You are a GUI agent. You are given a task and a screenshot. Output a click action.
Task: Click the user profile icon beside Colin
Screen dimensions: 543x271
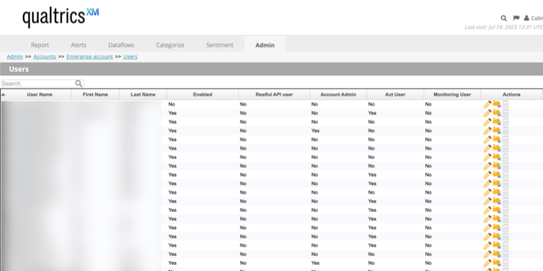click(526, 18)
